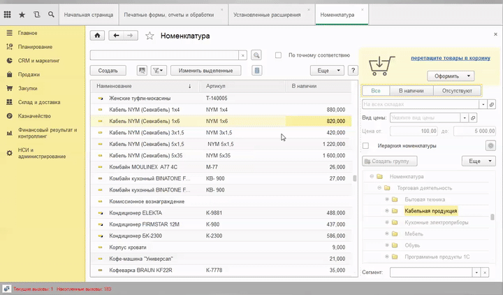Viewport: 503px width, 295px height.
Task: Navigate back with left arrow button
Action: tap(116, 36)
